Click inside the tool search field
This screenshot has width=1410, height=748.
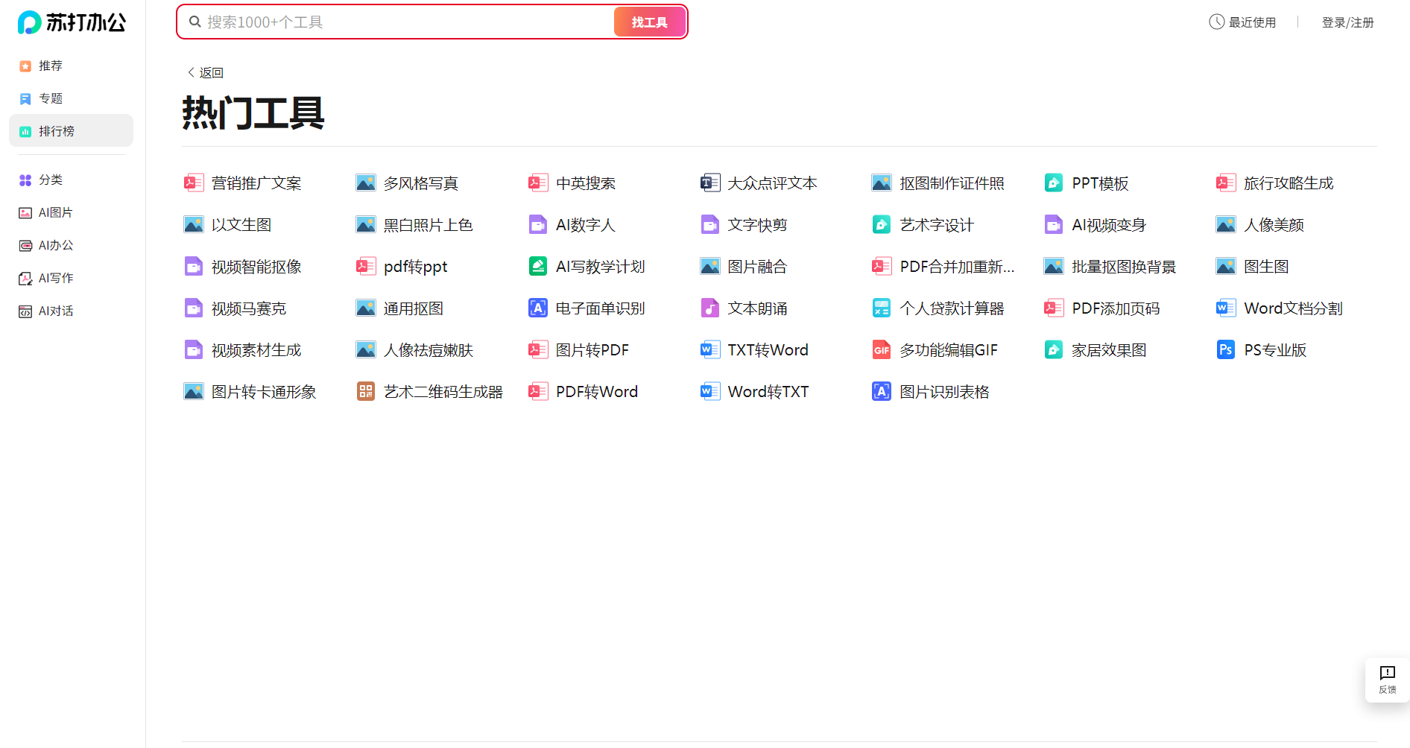coord(402,22)
